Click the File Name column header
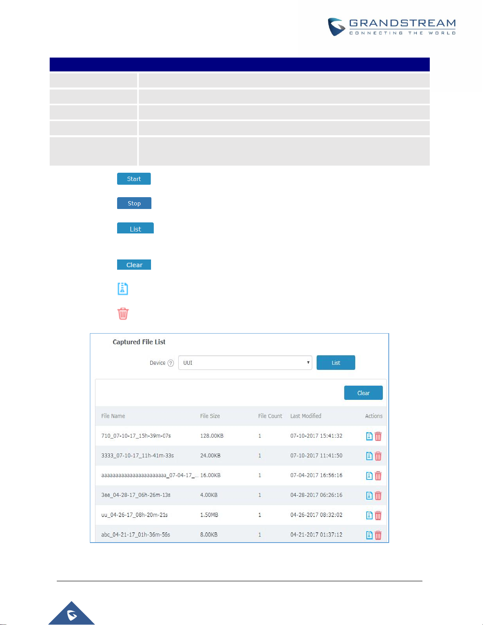The height and width of the screenshot is (625, 483). 113,416
